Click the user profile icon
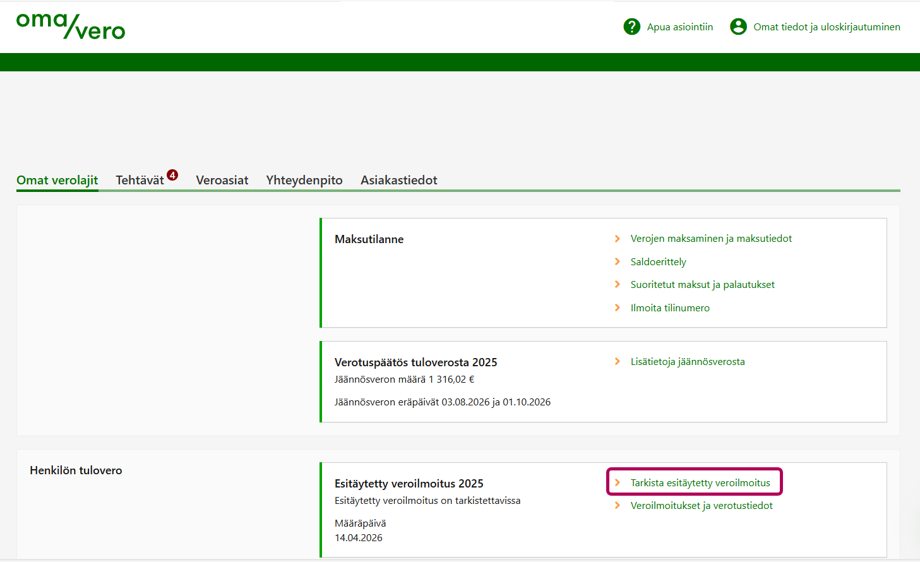The width and height of the screenshot is (920, 562). (x=738, y=27)
